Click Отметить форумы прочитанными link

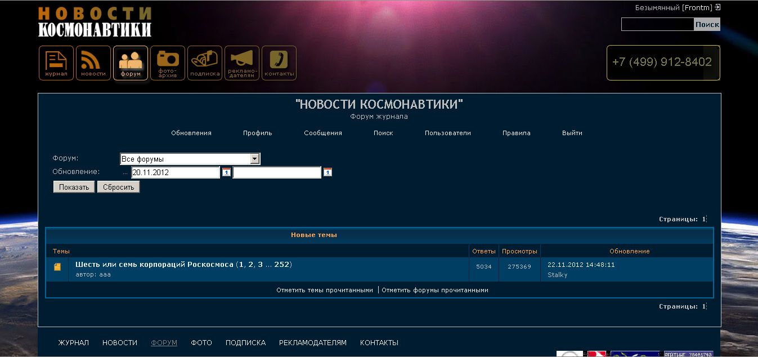(x=435, y=290)
